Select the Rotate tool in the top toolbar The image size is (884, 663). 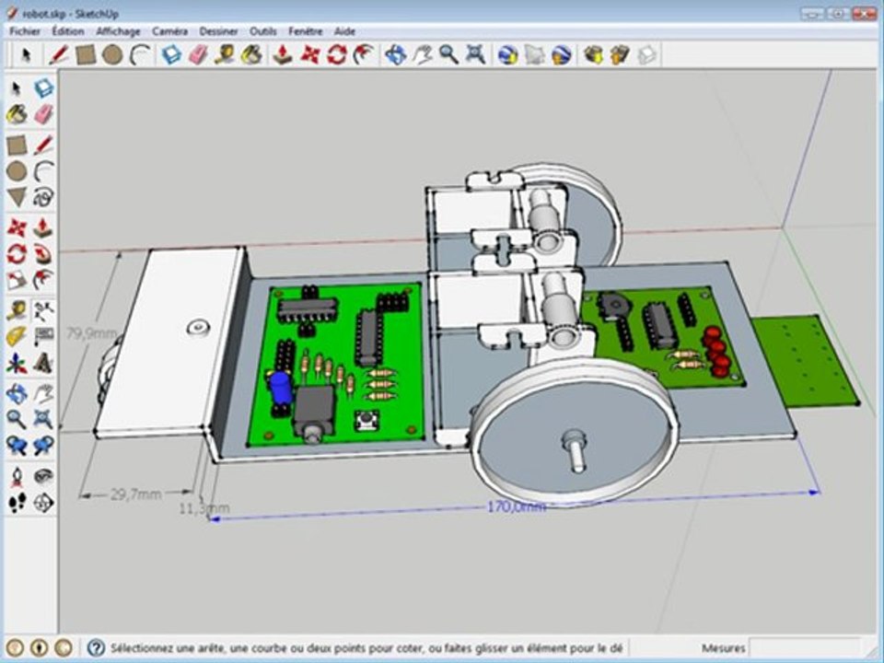[337, 55]
